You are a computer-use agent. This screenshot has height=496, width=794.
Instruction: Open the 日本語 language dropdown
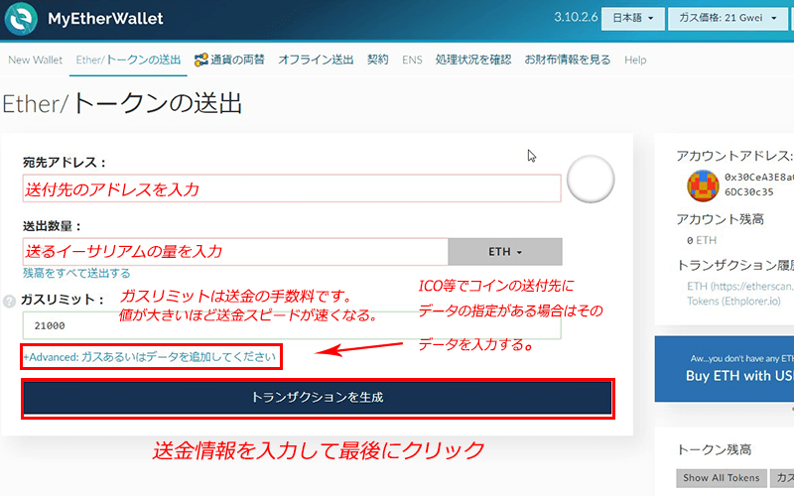pyautogui.click(x=632, y=18)
